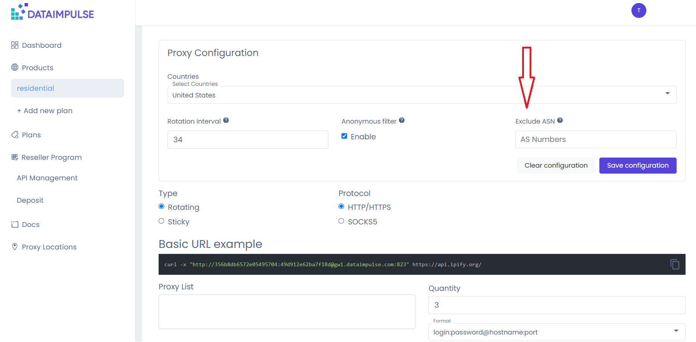Focus the Quantity input field

557,305
